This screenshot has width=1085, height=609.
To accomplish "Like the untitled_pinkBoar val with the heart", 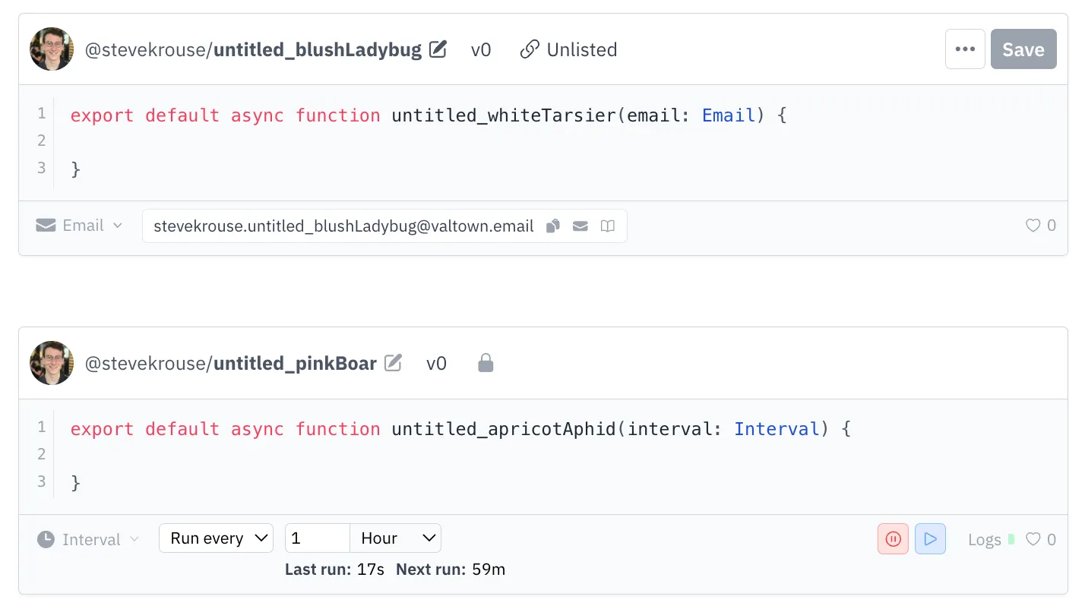I will pos(1033,539).
